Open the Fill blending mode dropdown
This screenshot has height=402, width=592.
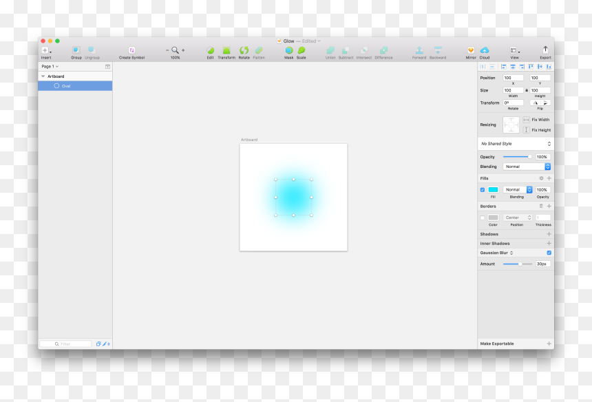518,190
